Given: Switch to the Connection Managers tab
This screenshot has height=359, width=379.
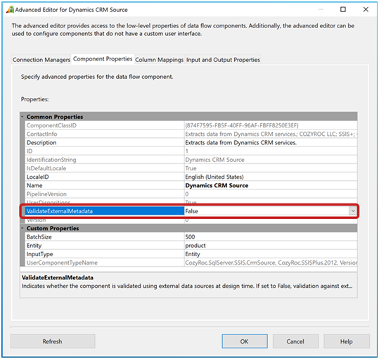Looking at the screenshot, I should point(41,60).
